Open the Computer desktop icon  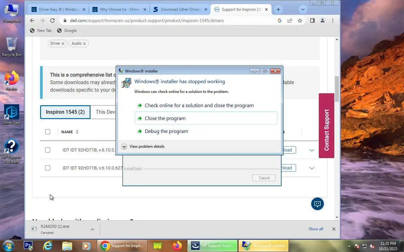point(12,13)
